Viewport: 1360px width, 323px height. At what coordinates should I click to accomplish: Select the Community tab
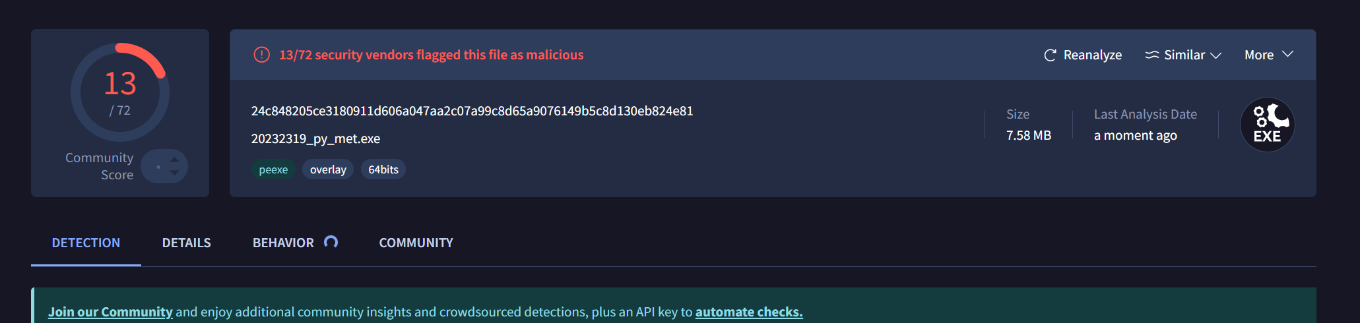416,243
